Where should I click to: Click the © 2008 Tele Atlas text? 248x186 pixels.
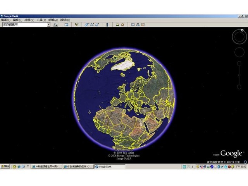124,153
